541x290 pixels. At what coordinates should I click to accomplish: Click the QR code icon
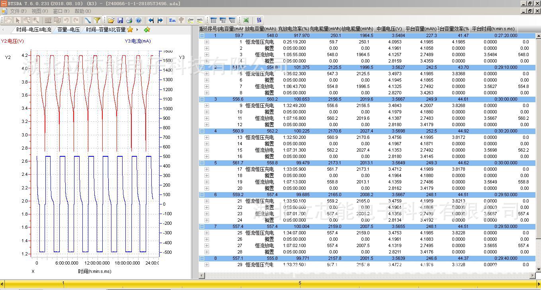pos(259,20)
